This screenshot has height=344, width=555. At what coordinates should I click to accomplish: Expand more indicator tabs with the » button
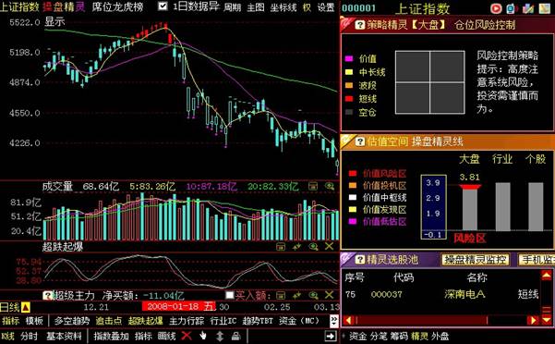click(x=333, y=321)
